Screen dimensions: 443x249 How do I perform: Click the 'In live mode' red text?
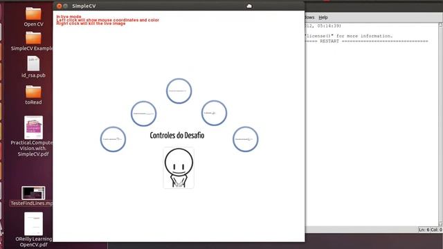click(x=69, y=17)
